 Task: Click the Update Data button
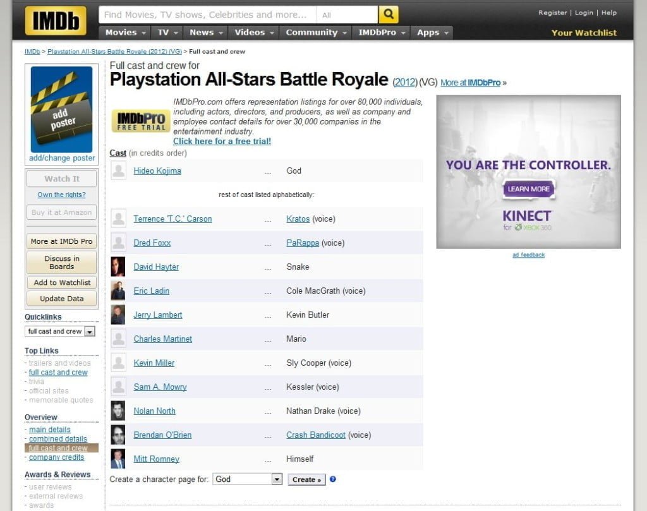[62, 299]
